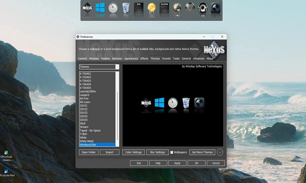Viewport: 306px width, 183px height.
Task: Confirm with the OK button
Action: coord(197,163)
